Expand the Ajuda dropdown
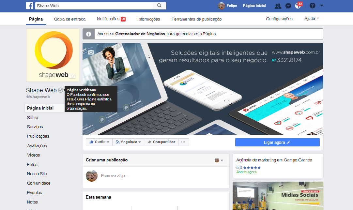The image size is (353, 210). tap(312, 19)
